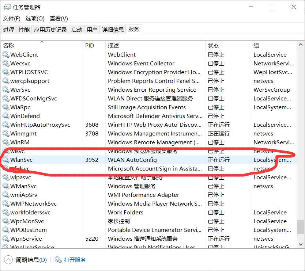
Task: Switch to the 进程 tab
Action: point(9,30)
